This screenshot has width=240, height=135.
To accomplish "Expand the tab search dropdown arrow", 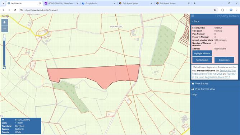I will coord(3,3).
